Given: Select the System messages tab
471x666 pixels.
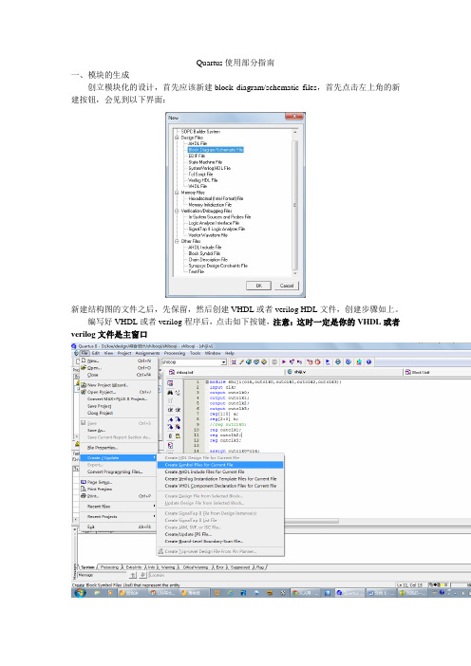Looking at the screenshot, I should click(87, 567).
